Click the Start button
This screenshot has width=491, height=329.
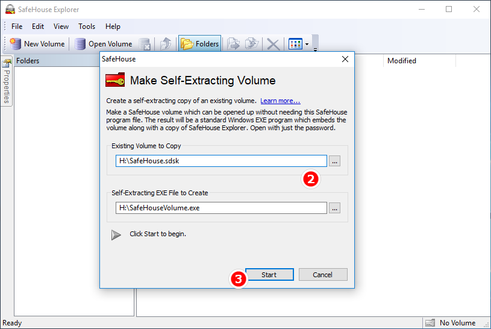pos(269,275)
